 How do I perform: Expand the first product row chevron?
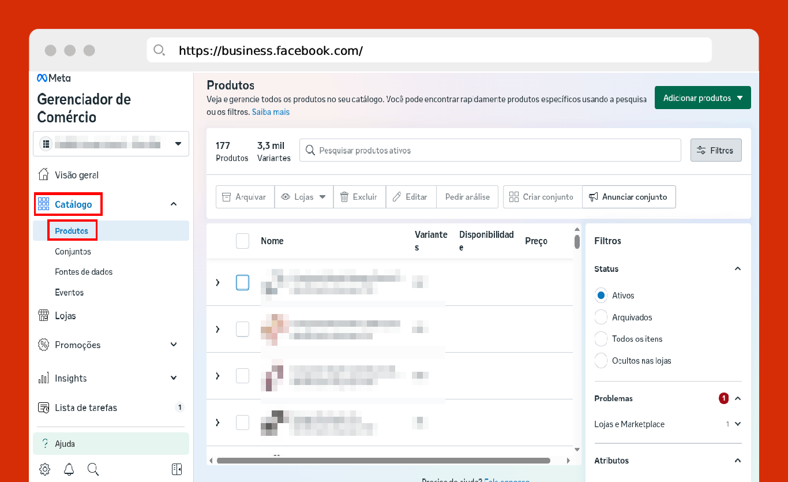tap(217, 282)
